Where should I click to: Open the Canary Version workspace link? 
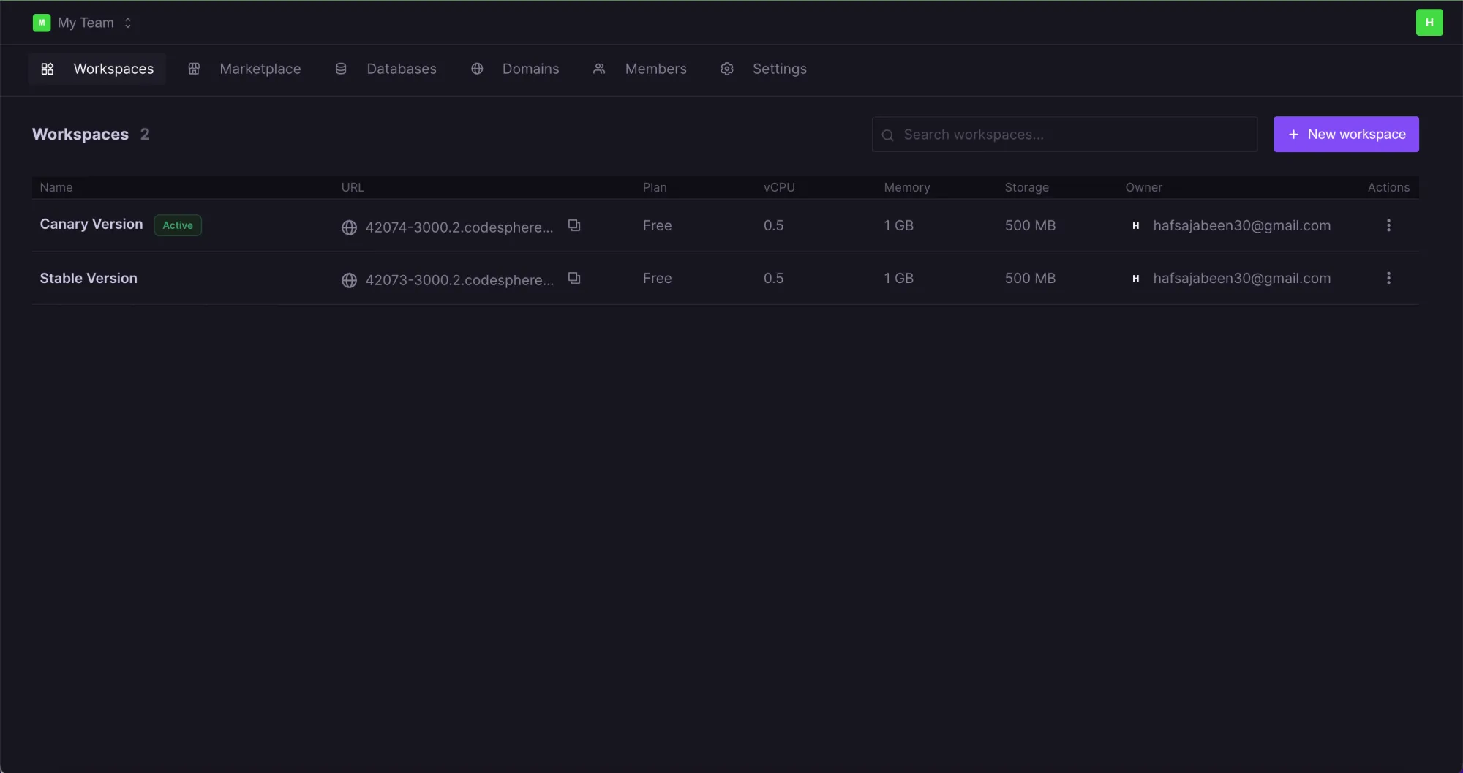[459, 227]
